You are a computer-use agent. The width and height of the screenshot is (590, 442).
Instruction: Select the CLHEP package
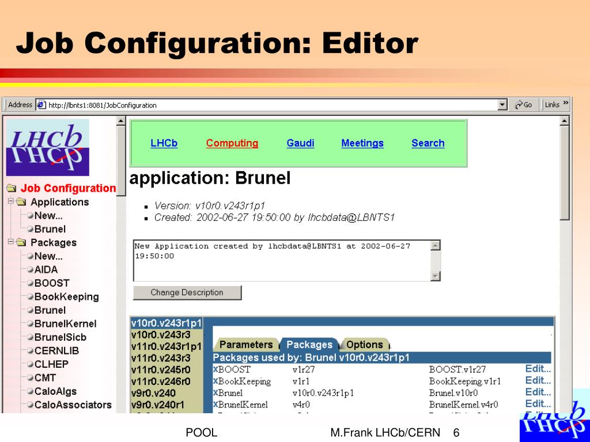51,364
